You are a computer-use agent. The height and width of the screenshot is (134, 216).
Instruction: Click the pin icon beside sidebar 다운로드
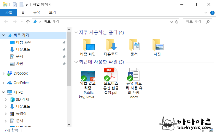click(x=64, y=50)
